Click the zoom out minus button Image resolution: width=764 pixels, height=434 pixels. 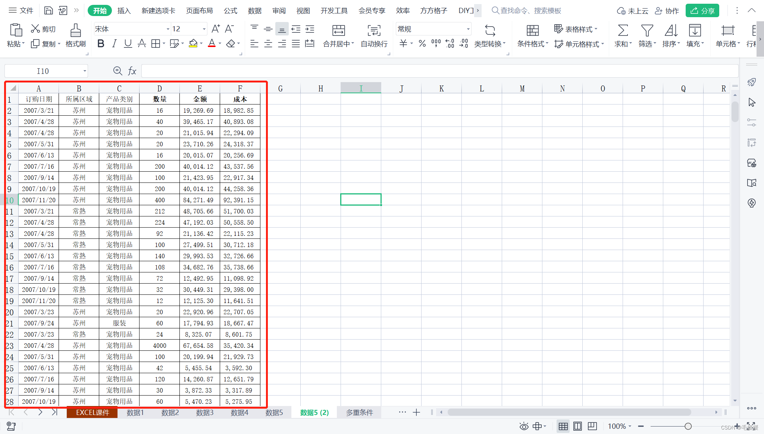click(x=641, y=426)
